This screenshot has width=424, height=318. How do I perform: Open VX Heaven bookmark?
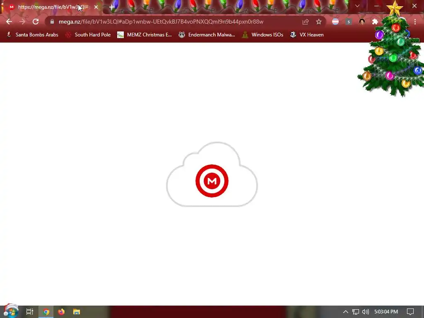coord(307,35)
